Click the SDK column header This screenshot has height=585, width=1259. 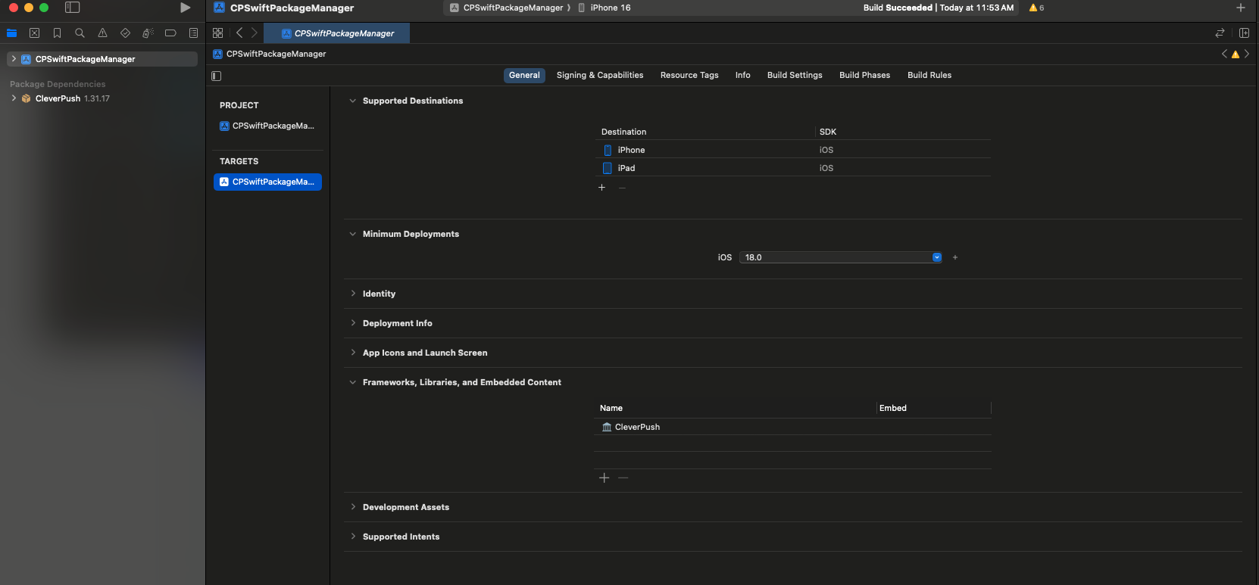point(828,132)
